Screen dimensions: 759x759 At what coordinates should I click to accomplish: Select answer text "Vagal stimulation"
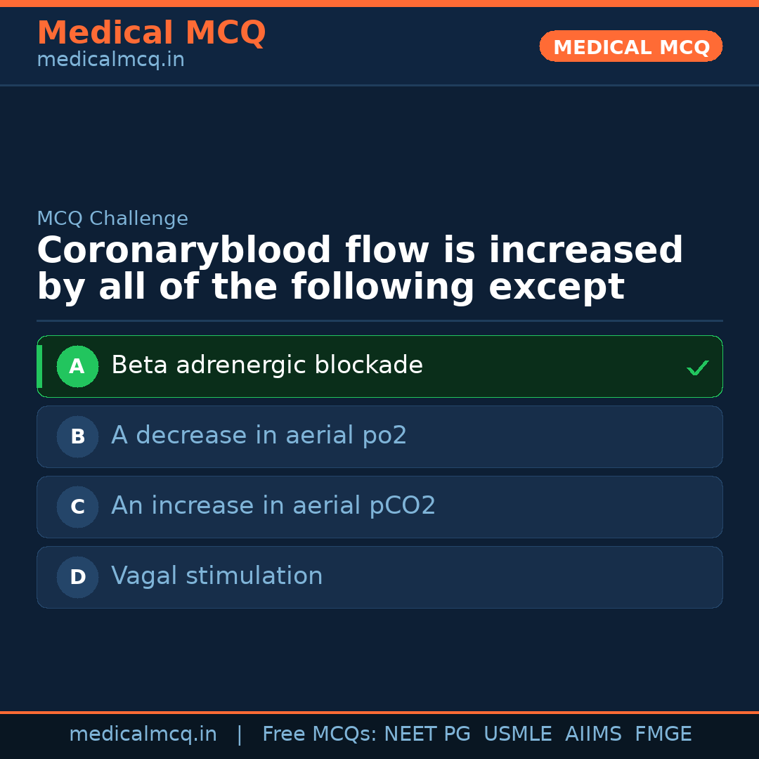pos(216,576)
